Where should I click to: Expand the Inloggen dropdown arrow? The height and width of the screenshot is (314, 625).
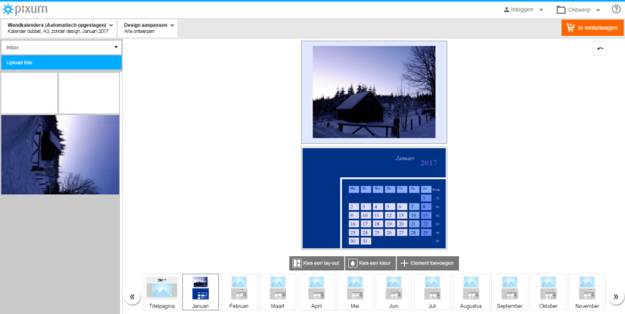click(541, 10)
